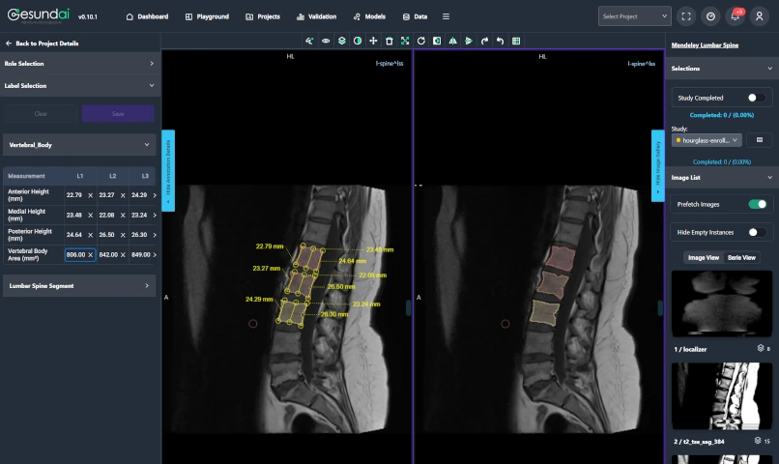Click the flip vertical icon
This screenshot has height=464, width=779.
click(x=469, y=41)
